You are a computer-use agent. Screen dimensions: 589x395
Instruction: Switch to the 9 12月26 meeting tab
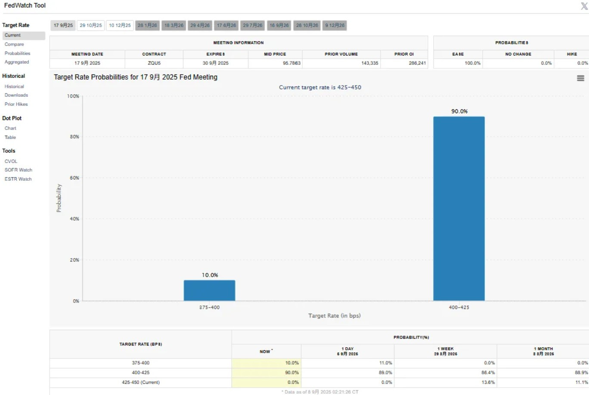pos(335,25)
